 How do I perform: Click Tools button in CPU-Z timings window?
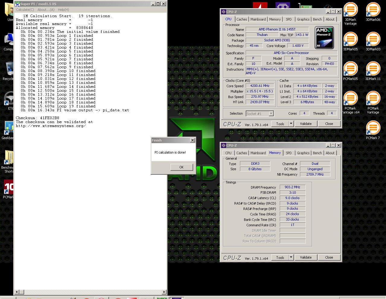point(280,257)
